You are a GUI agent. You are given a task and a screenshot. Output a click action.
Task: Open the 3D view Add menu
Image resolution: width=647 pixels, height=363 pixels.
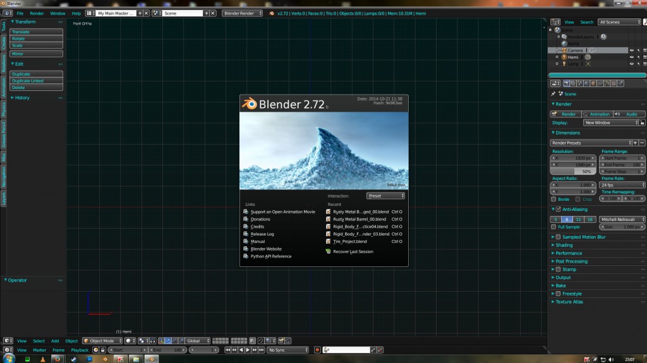point(55,341)
